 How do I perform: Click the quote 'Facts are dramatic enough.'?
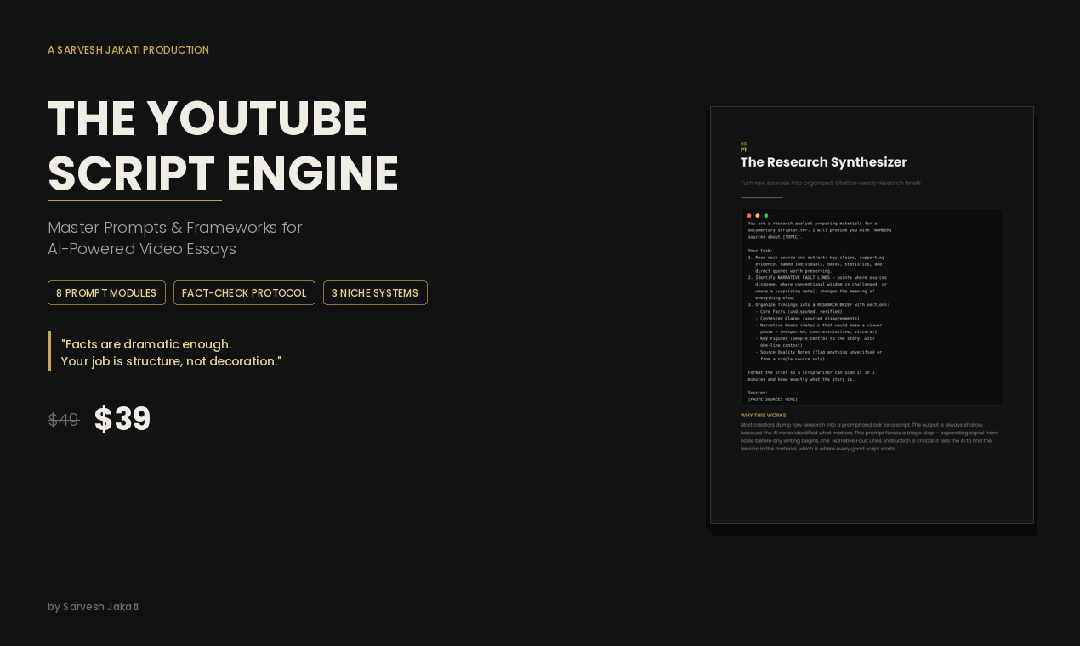coord(146,344)
